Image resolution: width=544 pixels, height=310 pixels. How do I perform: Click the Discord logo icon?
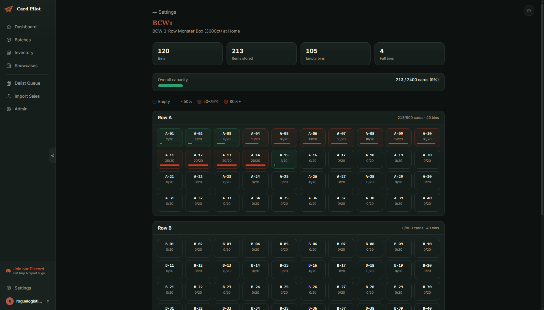tap(8, 271)
